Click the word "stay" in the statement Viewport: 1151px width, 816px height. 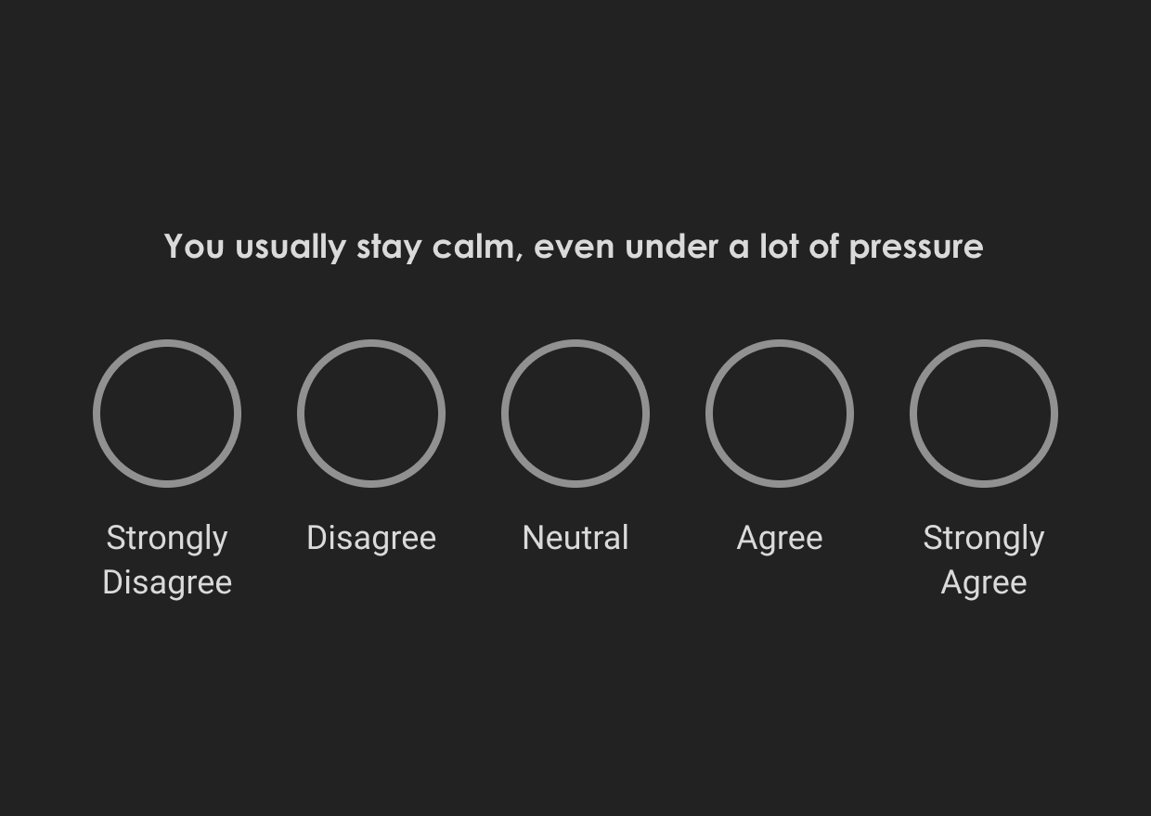point(389,247)
